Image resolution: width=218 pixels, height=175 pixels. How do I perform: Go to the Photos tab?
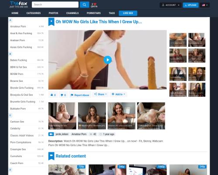(53, 13)
